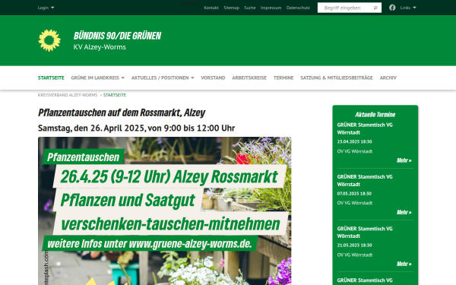Open Stammtisch event dated 21.05.2025

(365, 232)
